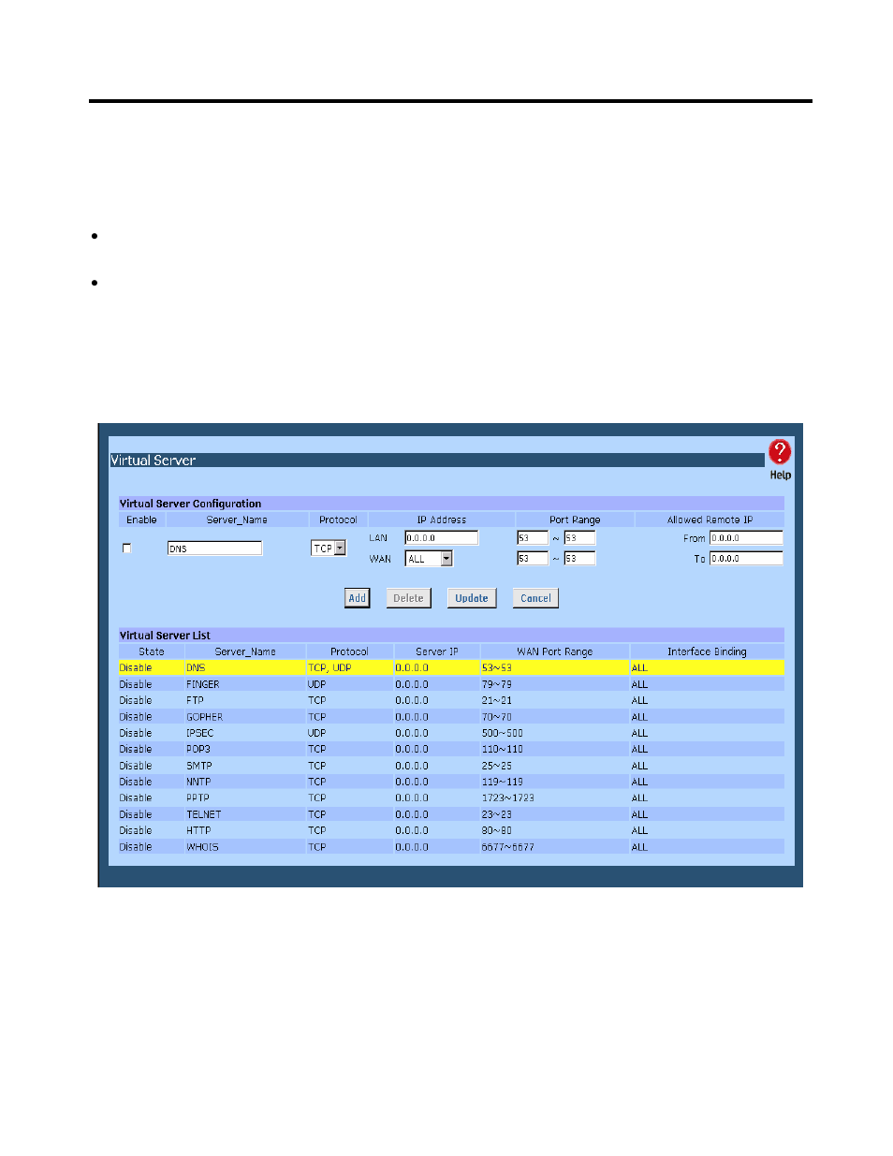This screenshot has height=1156, width=893.
Task: Select the DNS row in Virtual Server List
Action: pyautogui.click(x=451, y=668)
